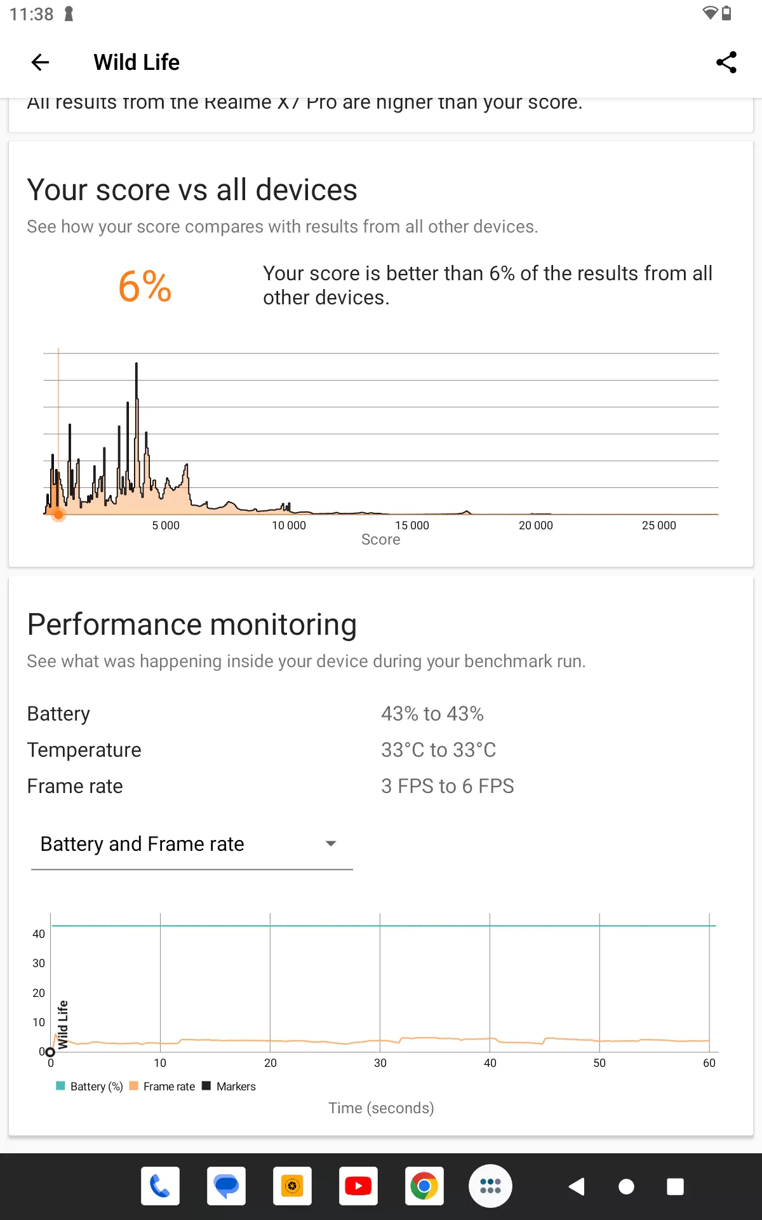Screen dimensions: 762x1220
Task: Tap the Recents square navigation button
Action: [x=675, y=1186]
